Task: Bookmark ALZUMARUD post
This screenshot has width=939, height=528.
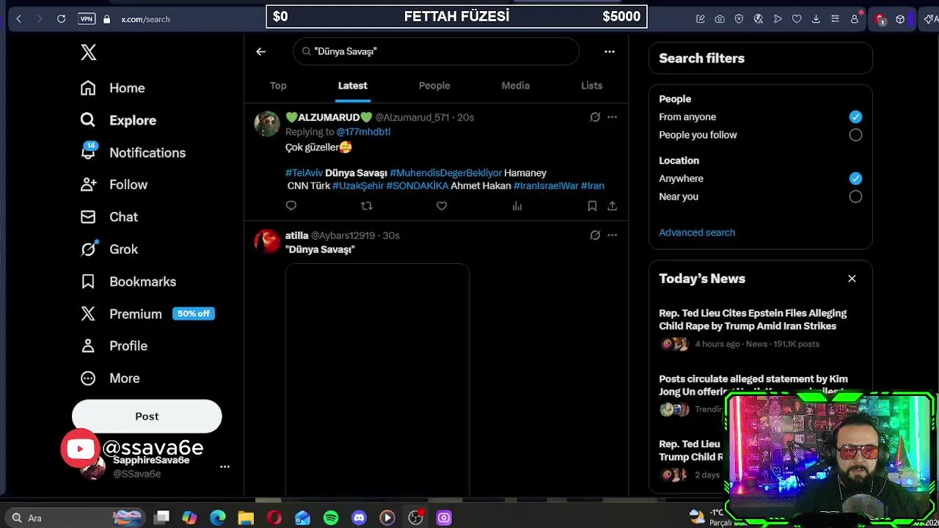Action: tap(592, 206)
